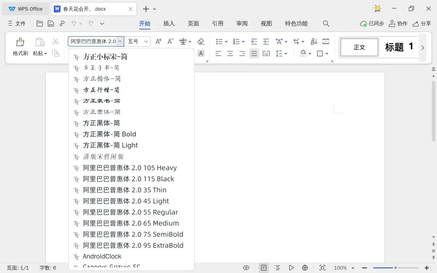
Task: Click the decrease indent icon
Action: pyautogui.click(x=254, y=42)
